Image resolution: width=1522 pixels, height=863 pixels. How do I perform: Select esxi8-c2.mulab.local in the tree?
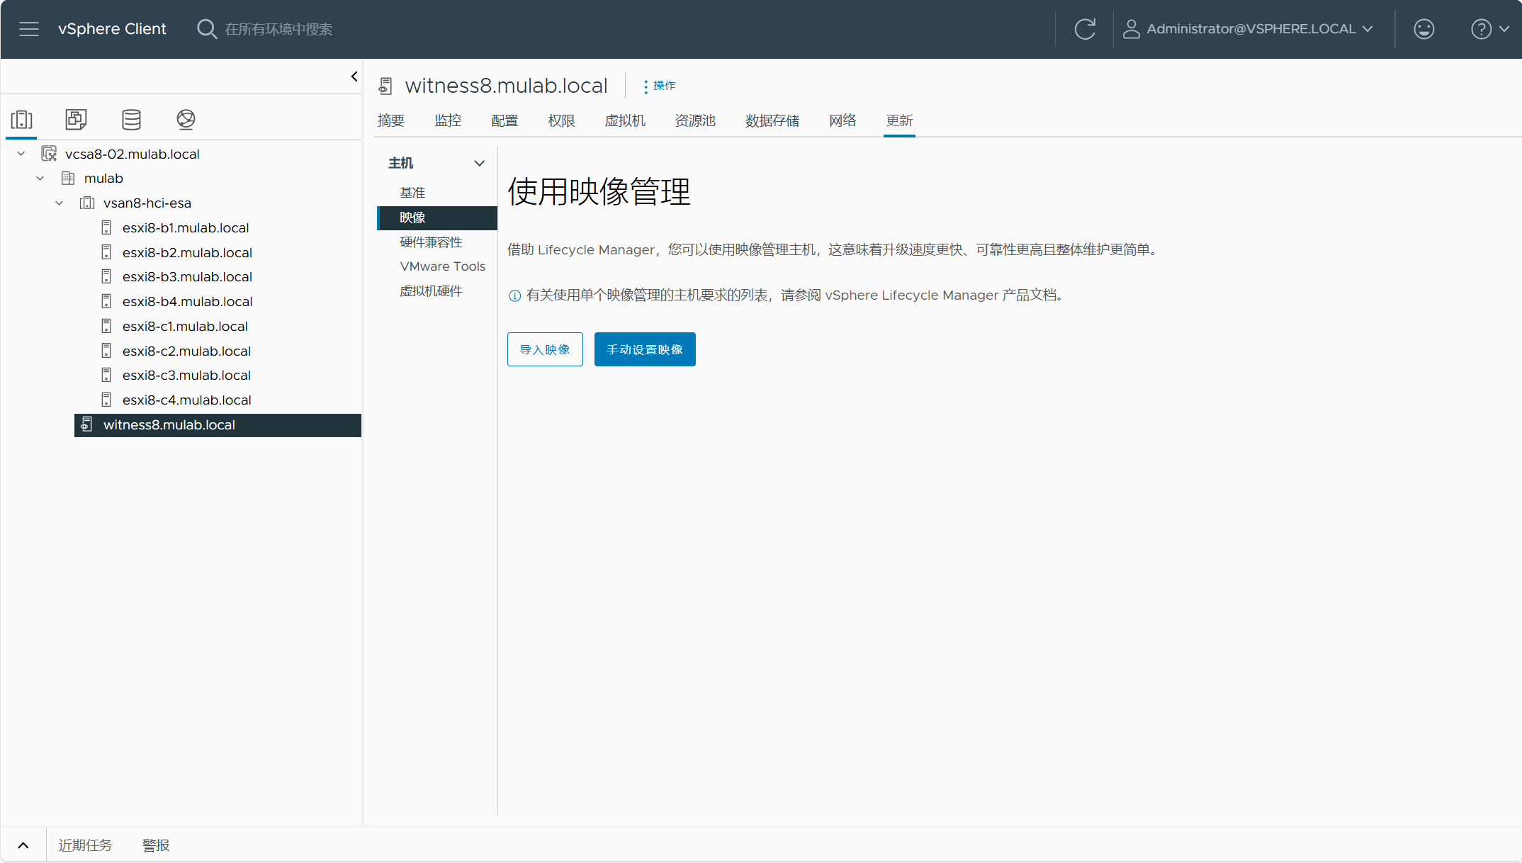[x=187, y=351]
